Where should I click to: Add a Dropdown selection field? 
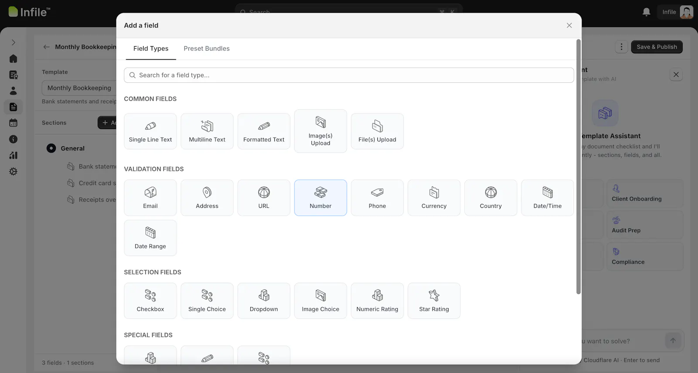263,301
